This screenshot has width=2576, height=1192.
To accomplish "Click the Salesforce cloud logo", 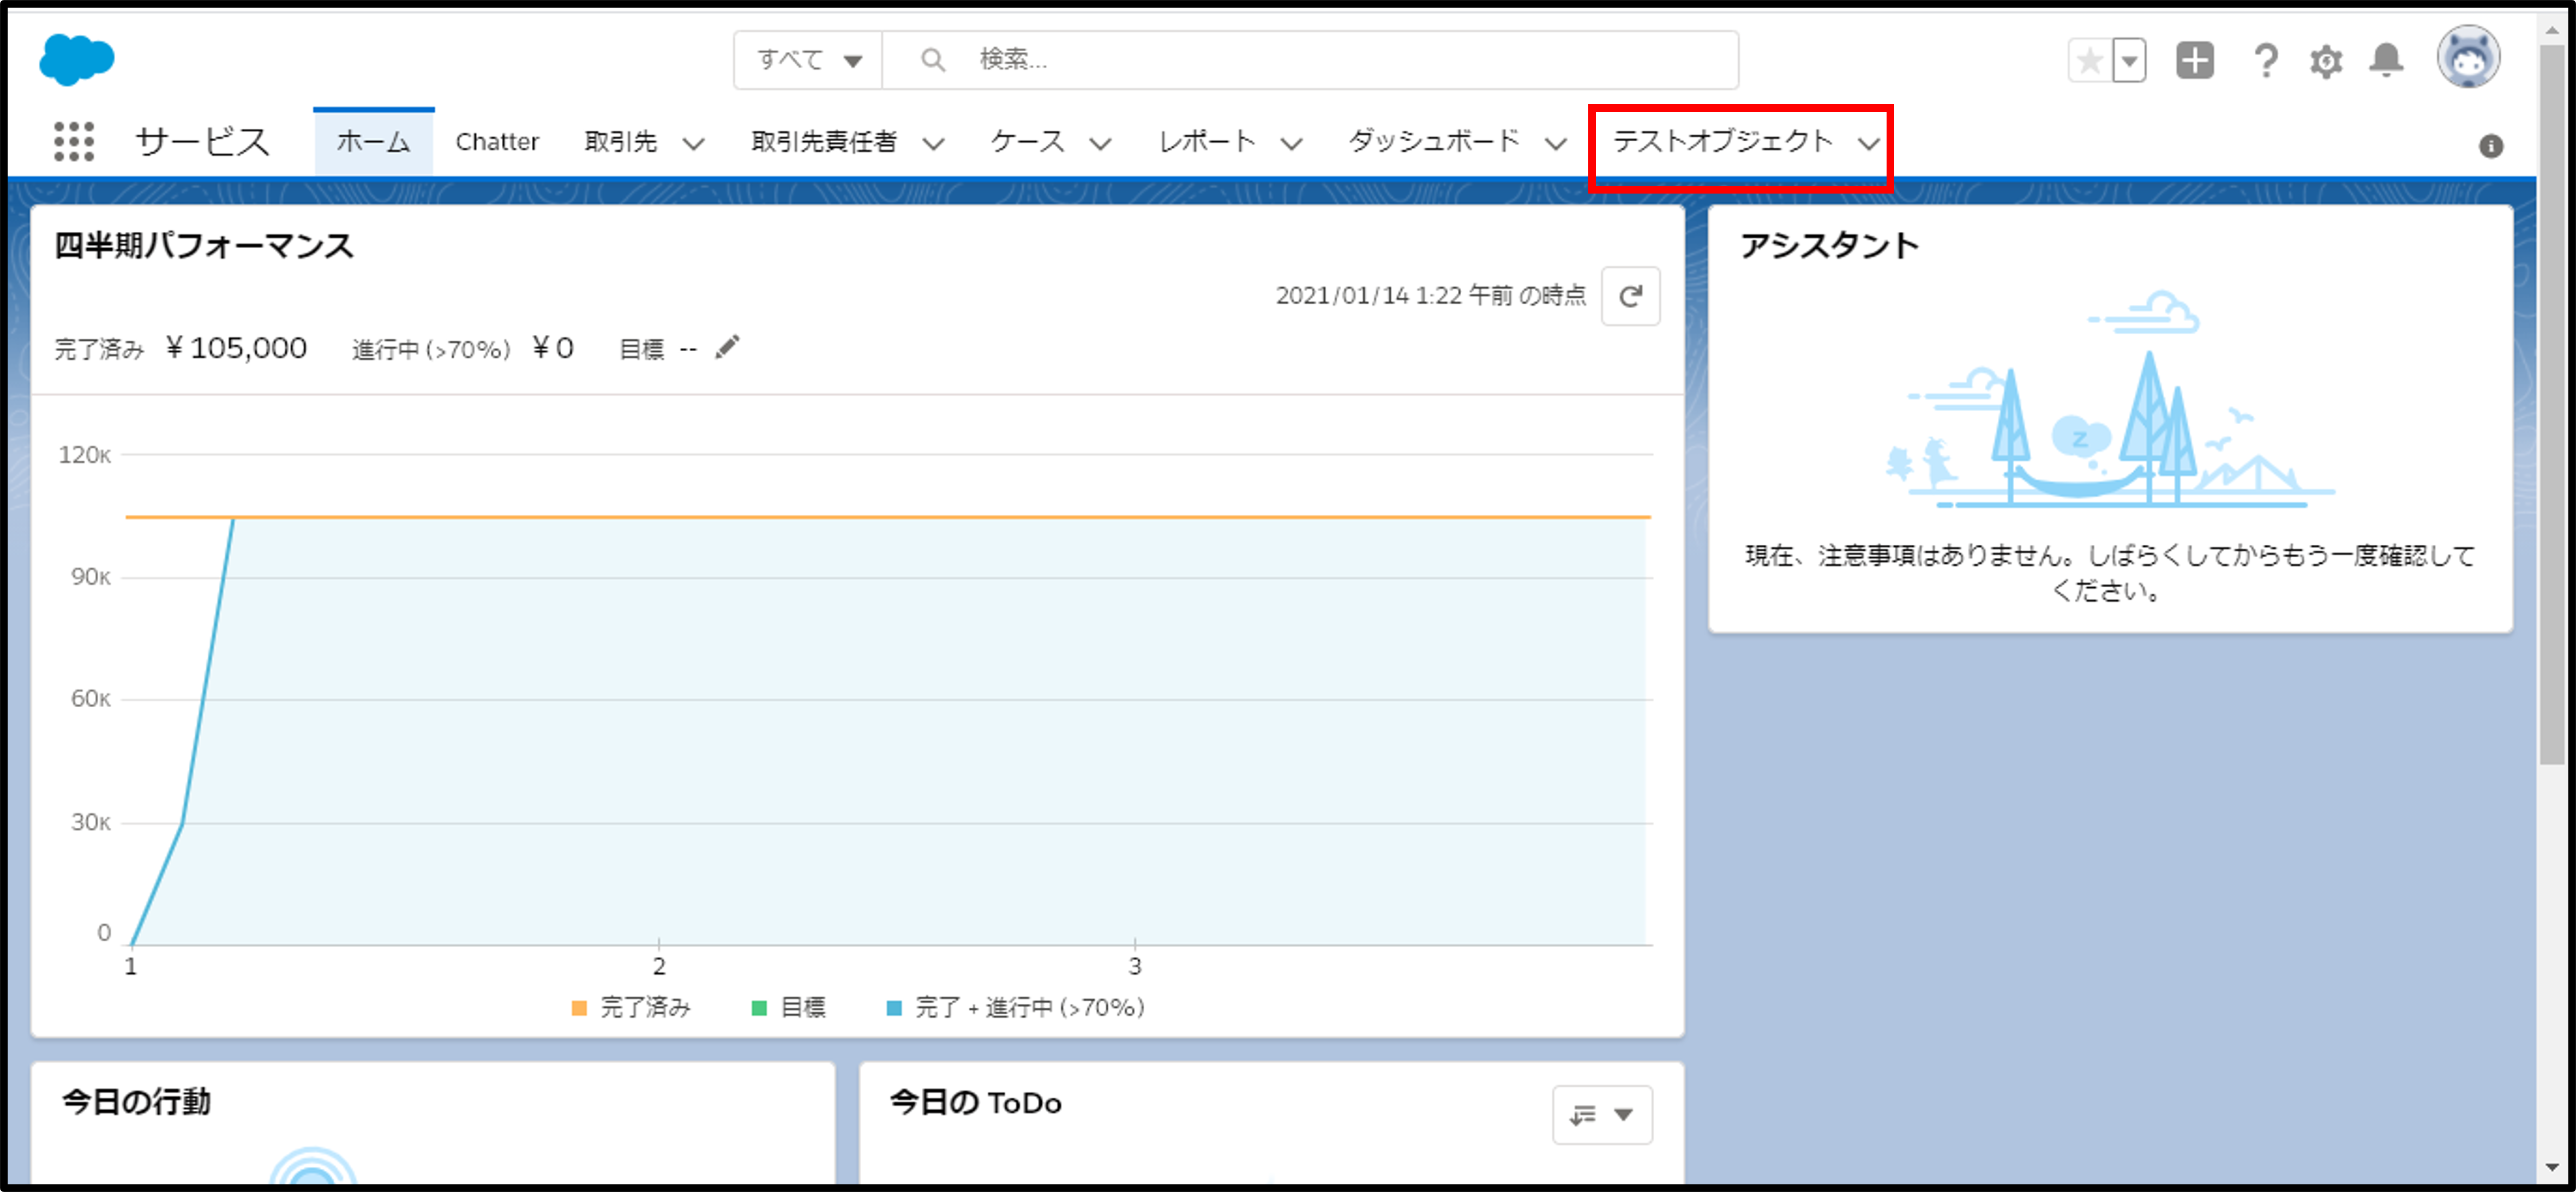I will coord(77,60).
